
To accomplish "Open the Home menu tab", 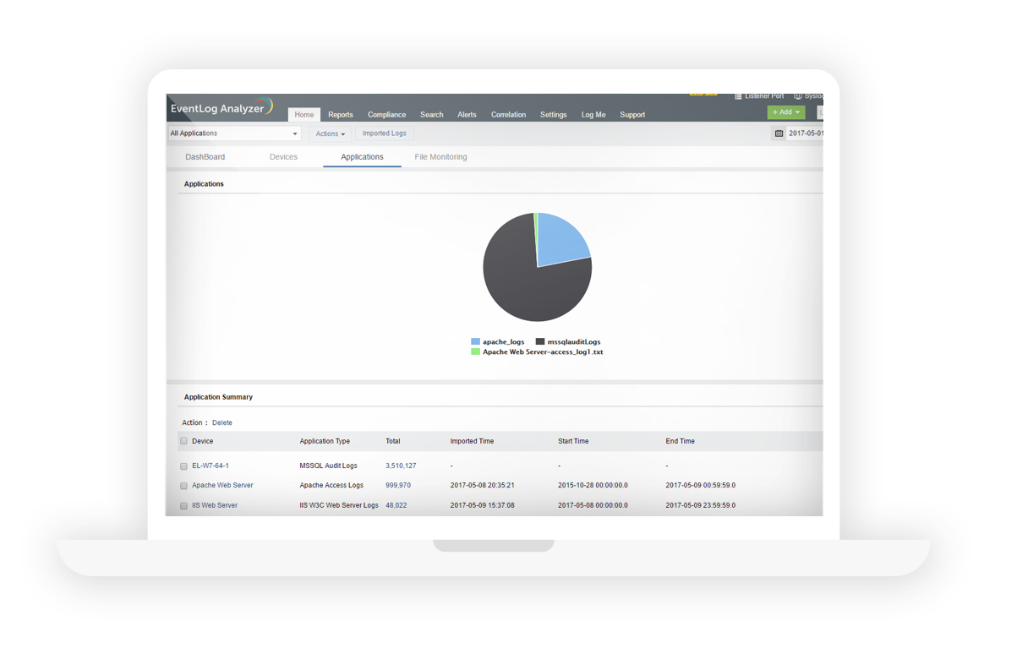I will (304, 115).
